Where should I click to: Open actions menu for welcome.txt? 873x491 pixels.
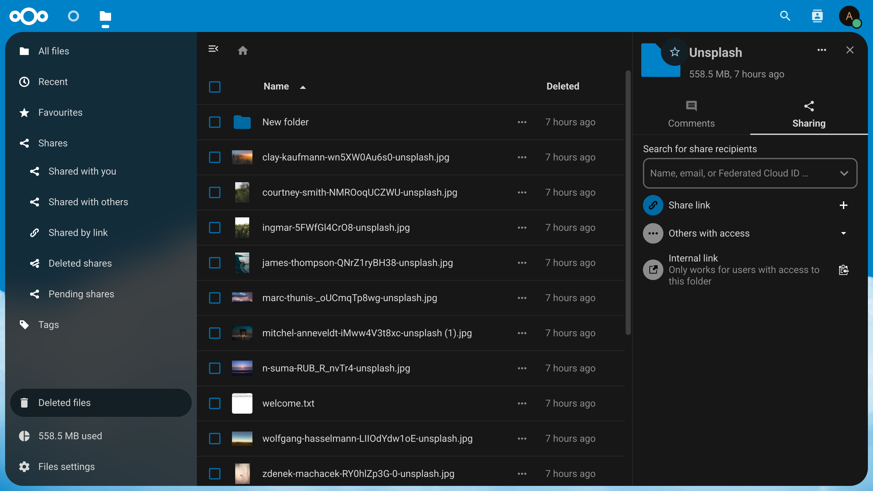coord(522,403)
